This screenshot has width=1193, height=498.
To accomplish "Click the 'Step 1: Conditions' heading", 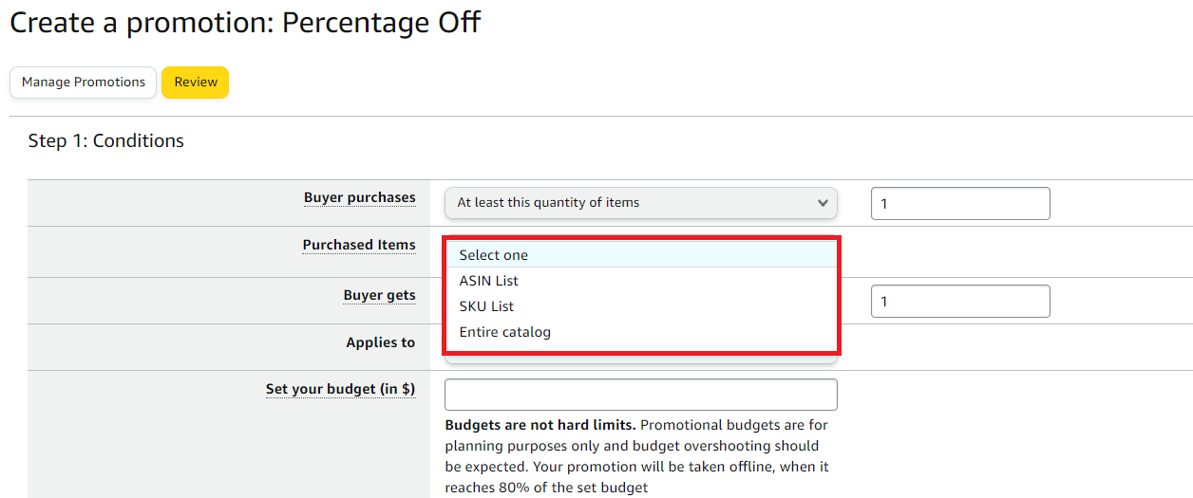I will tap(106, 141).
